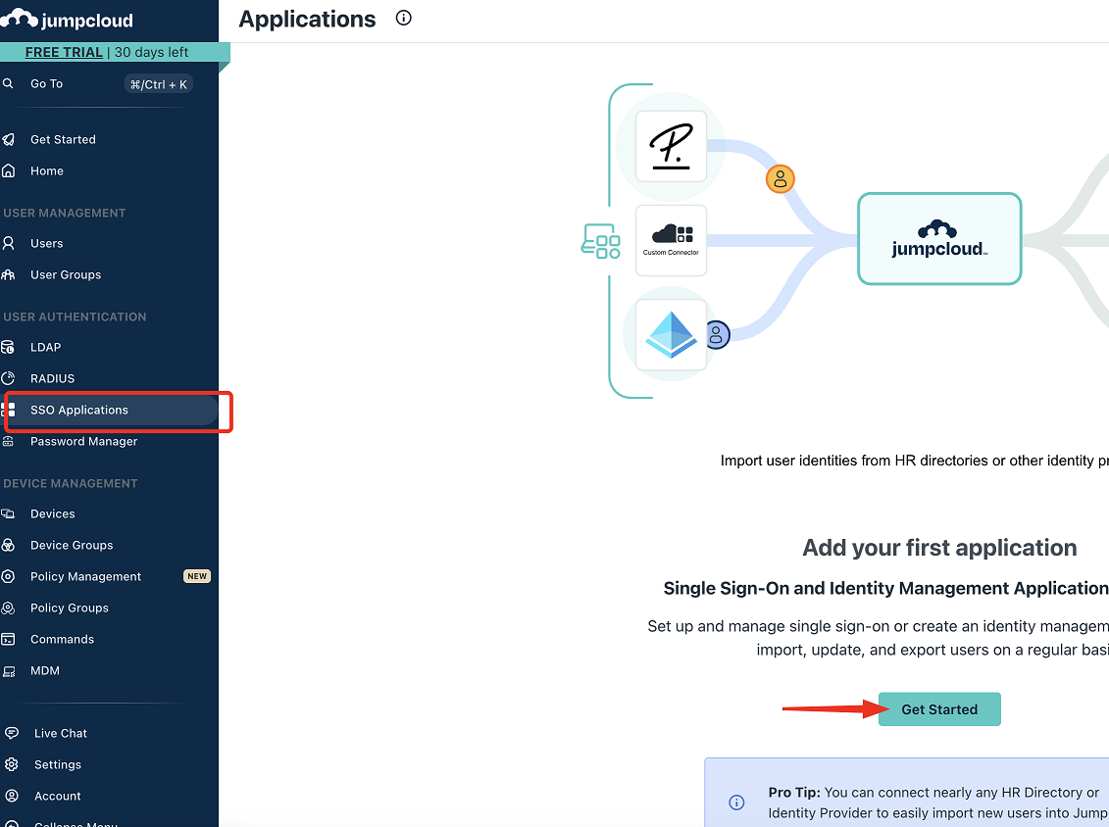This screenshot has height=827, width=1109.
Task: Click the Policy Groups icon
Action: coord(8,608)
